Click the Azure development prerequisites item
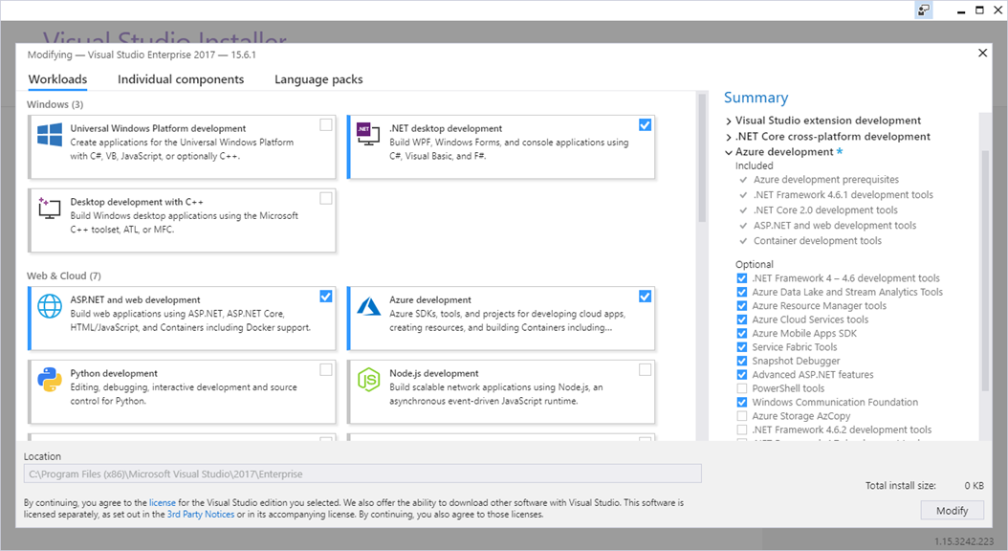The image size is (1008, 551). pos(826,180)
